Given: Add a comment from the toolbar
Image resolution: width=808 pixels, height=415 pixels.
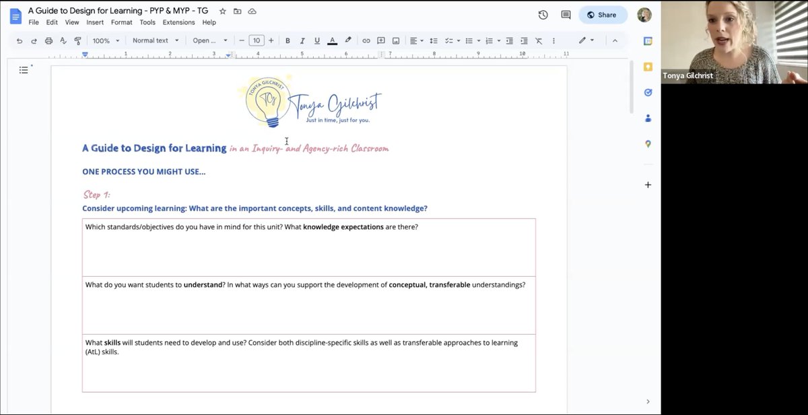Looking at the screenshot, I should point(381,40).
